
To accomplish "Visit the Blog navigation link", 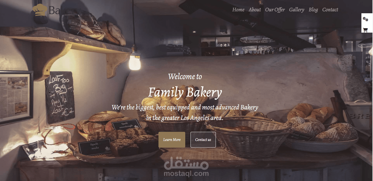I will [313, 10].
